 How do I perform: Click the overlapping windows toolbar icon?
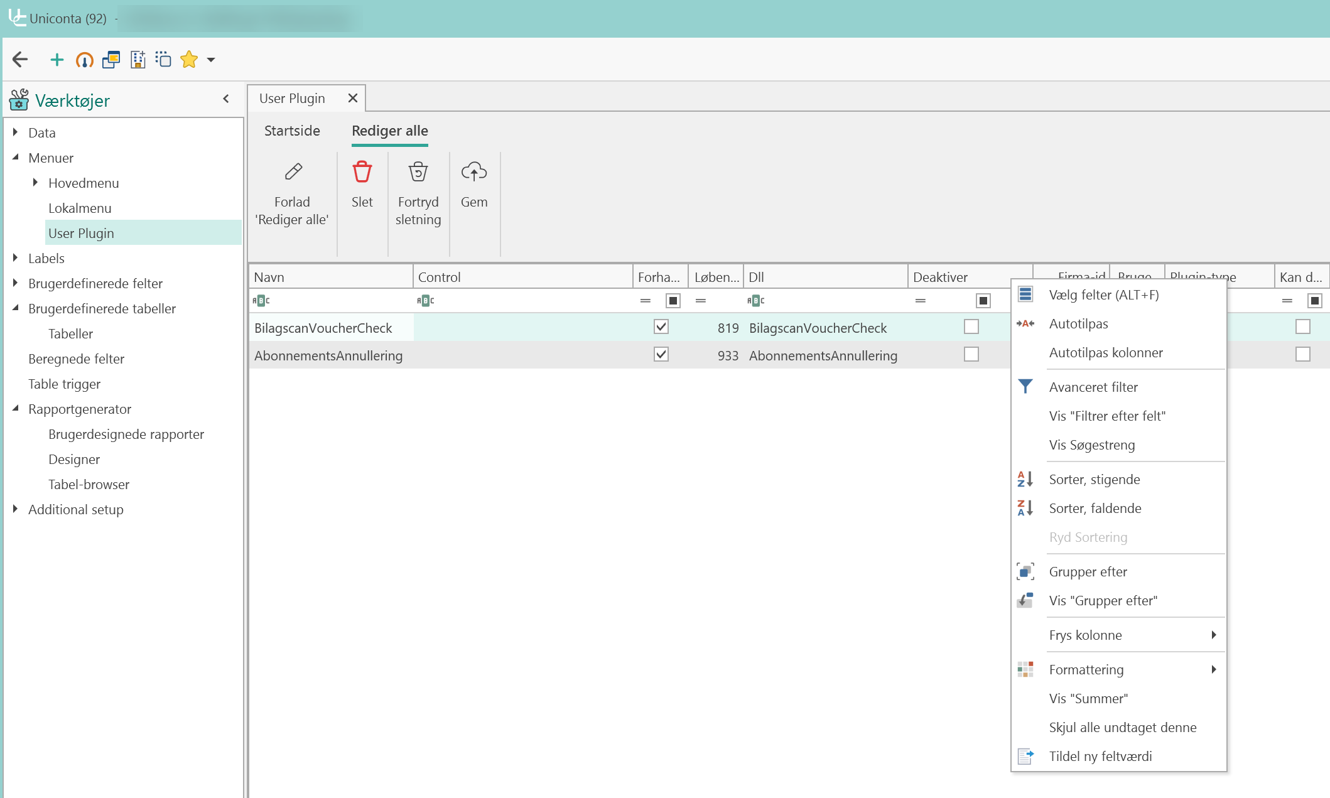tap(111, 60)
